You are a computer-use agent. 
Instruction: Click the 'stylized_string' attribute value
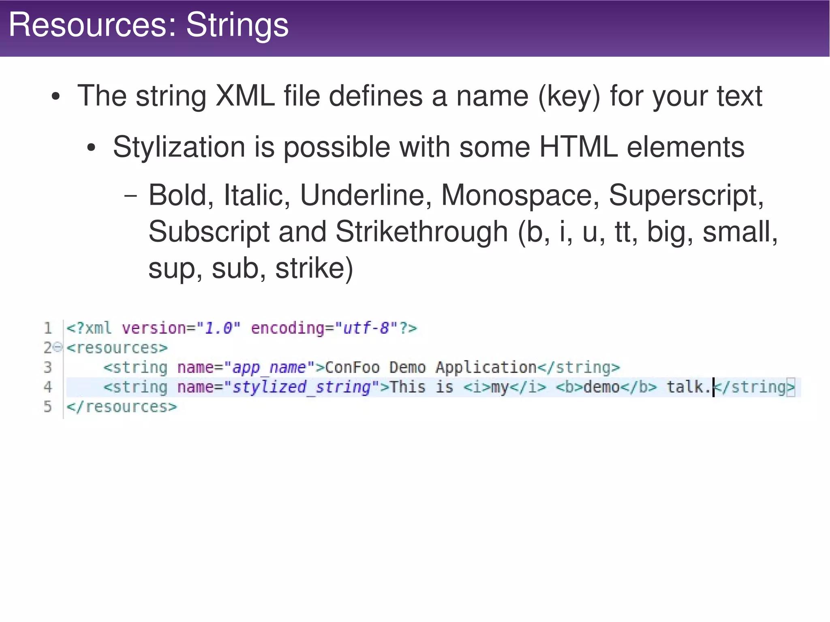[x=302, y=387]
